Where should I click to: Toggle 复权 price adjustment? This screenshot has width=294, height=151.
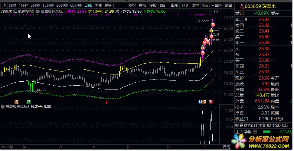(x=132, y=5)
